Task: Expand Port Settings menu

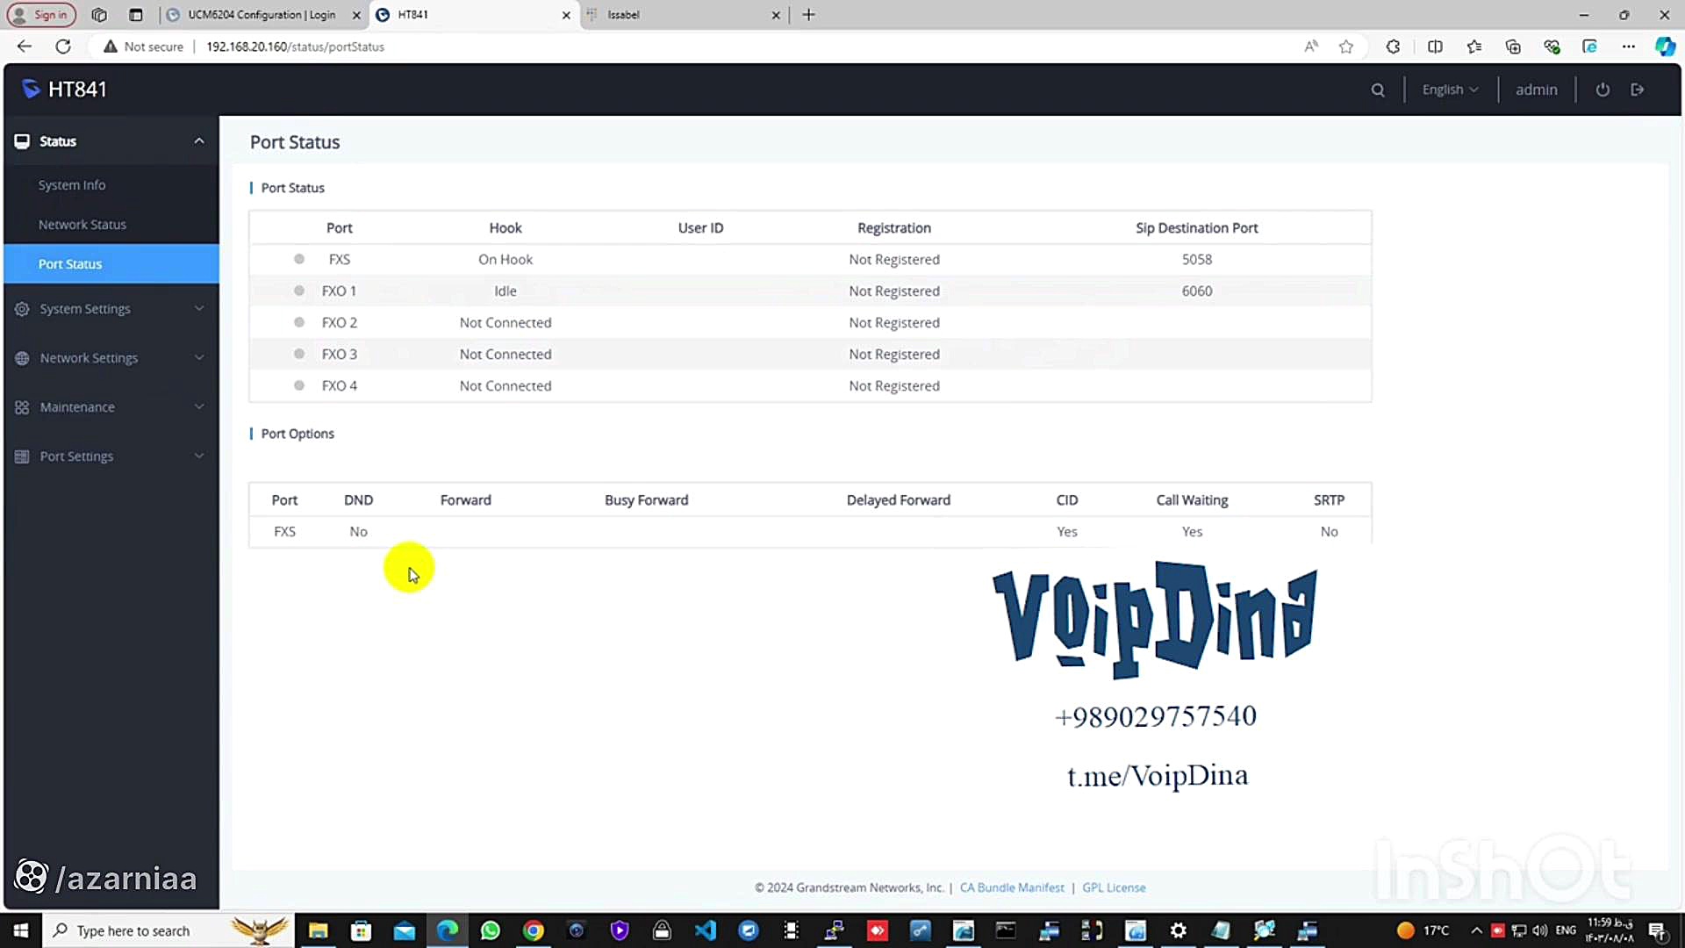Action: pos(111,456)
